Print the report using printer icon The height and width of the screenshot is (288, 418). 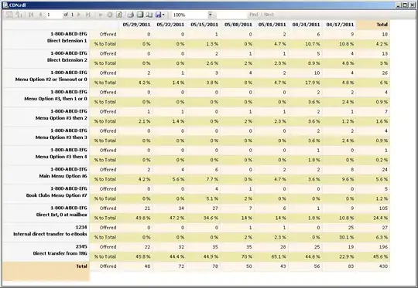pos(130,15)
